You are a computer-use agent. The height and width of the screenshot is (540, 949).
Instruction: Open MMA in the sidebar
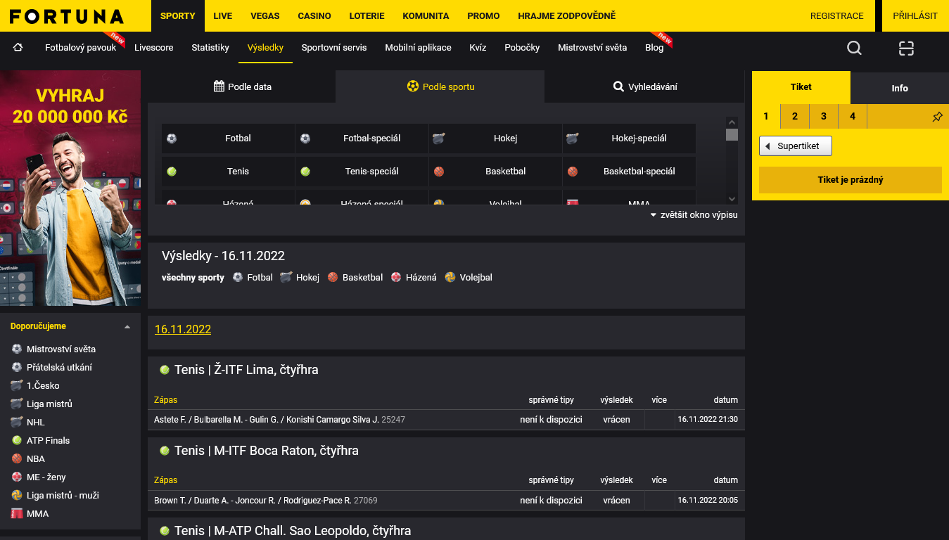pos(30,514)
